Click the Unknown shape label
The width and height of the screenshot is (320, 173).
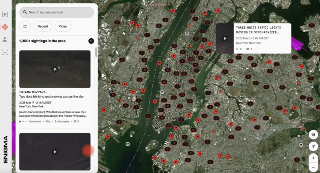[x=35, y=121]
